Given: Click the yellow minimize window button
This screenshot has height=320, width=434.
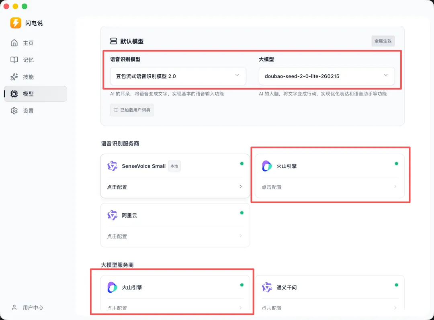Looking at the screenshot, I should pos(16,6).
